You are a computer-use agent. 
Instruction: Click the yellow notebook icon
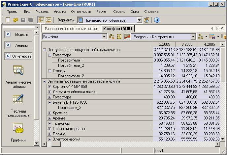(x=119, y=37)
